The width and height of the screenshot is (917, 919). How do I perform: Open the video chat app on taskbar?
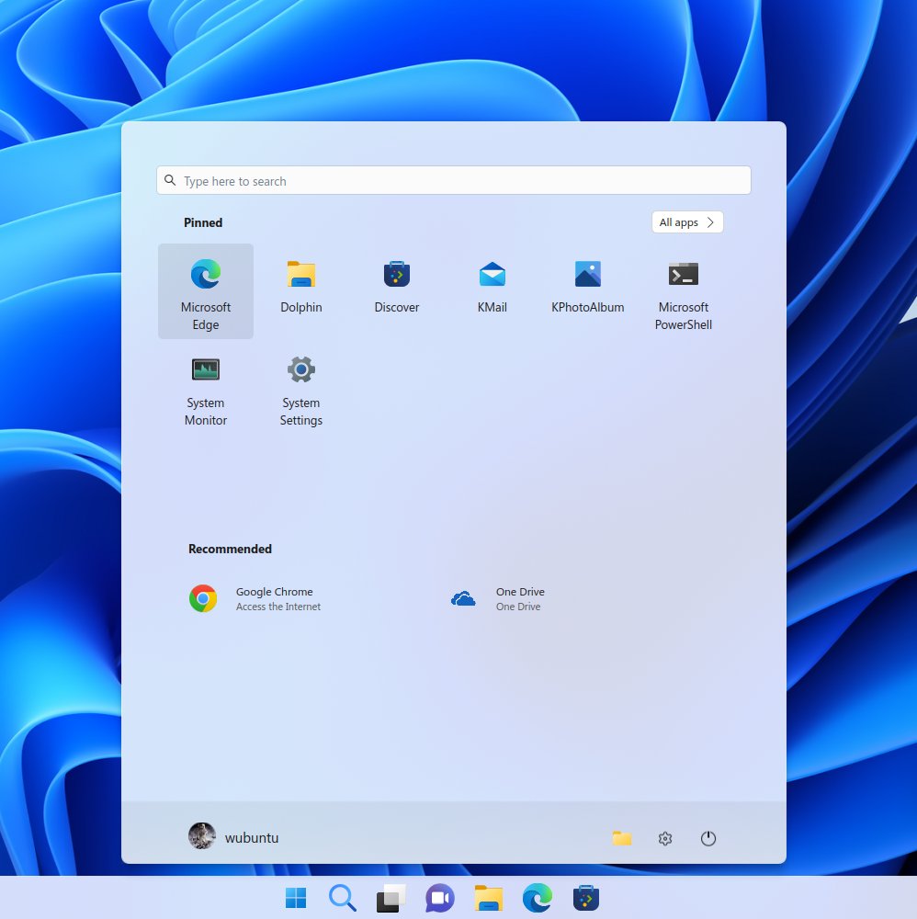(440, 898)
